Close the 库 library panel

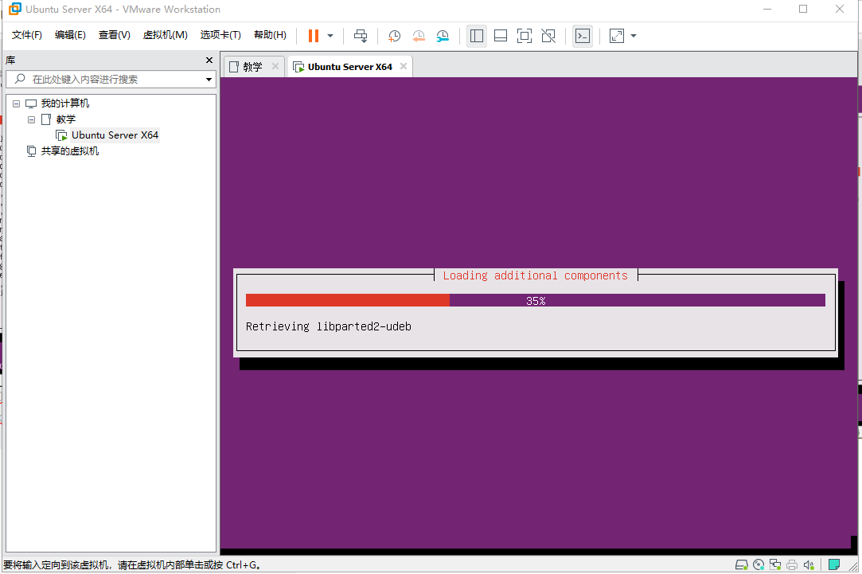tap(209, 60)
